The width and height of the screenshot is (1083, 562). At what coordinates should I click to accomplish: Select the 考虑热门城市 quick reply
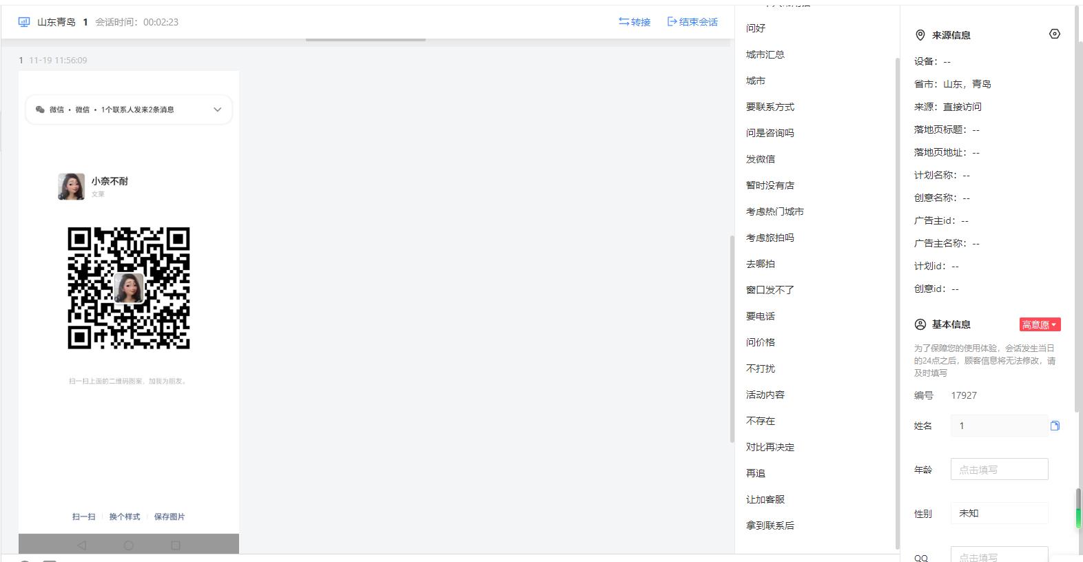coord(775,211)
